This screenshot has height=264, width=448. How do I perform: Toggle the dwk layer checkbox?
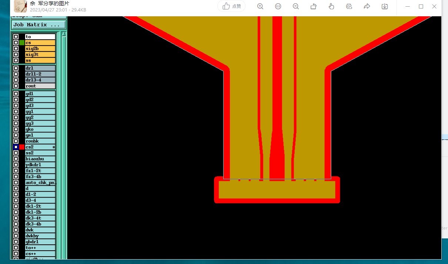tap(16, 230)
